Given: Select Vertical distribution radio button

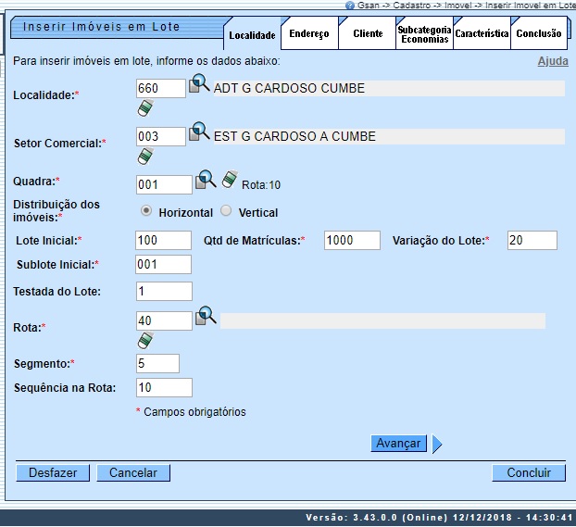Looking at the screenshot, I should 226,211.
